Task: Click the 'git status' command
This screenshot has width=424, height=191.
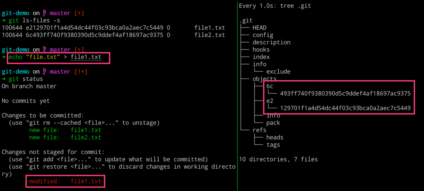Action: (26, 79)
